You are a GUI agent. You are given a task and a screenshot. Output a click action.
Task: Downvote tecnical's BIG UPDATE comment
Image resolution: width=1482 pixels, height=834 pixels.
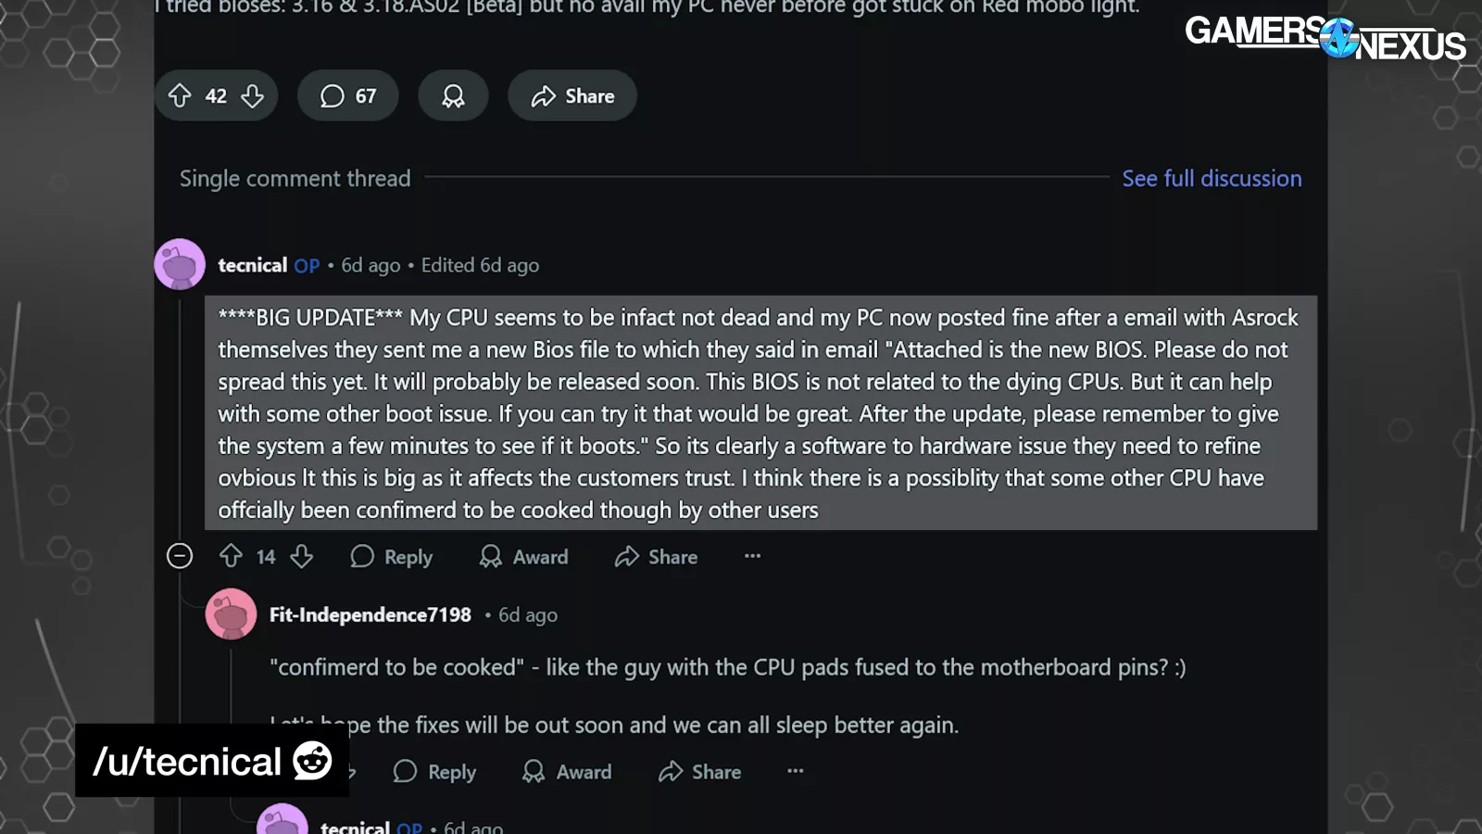pyautogui.click(x=302, y=556)
